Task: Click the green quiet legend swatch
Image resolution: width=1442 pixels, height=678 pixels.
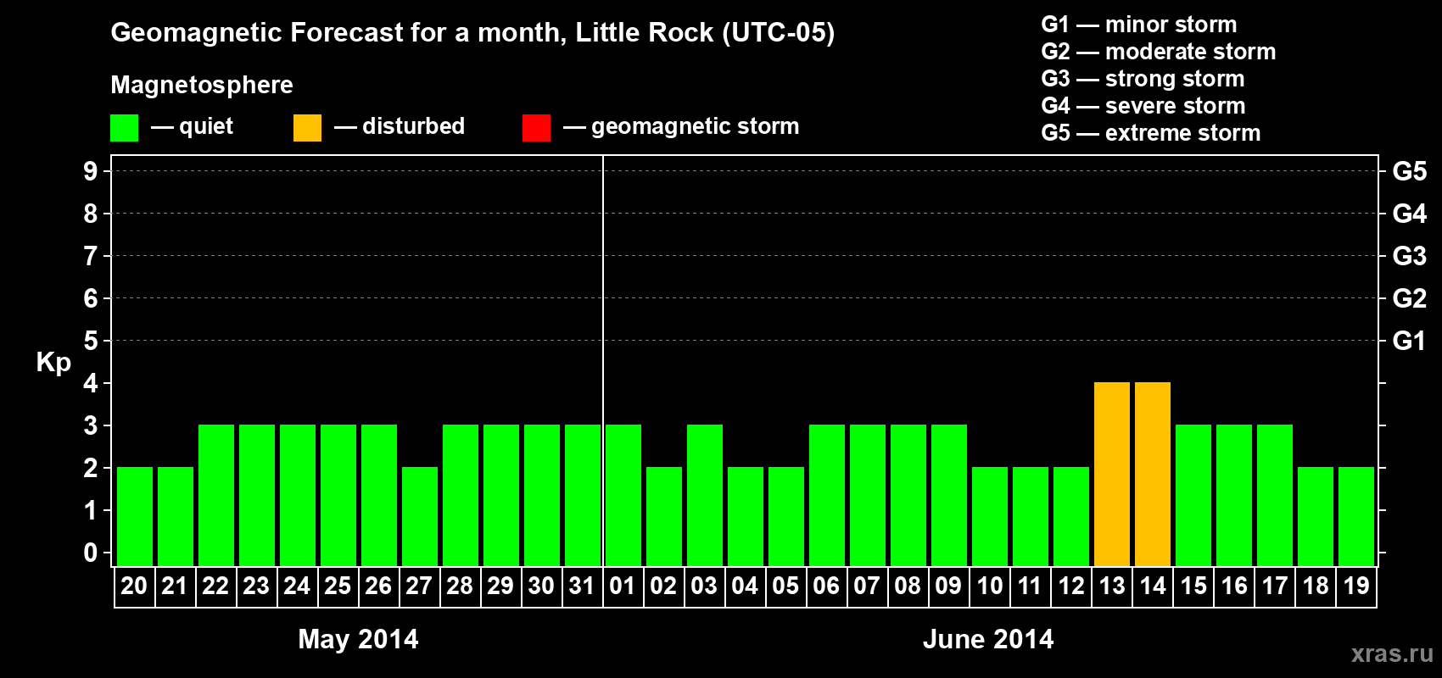Action: pos(124,128)
